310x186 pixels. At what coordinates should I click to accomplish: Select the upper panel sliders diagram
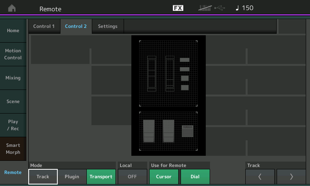169,73
